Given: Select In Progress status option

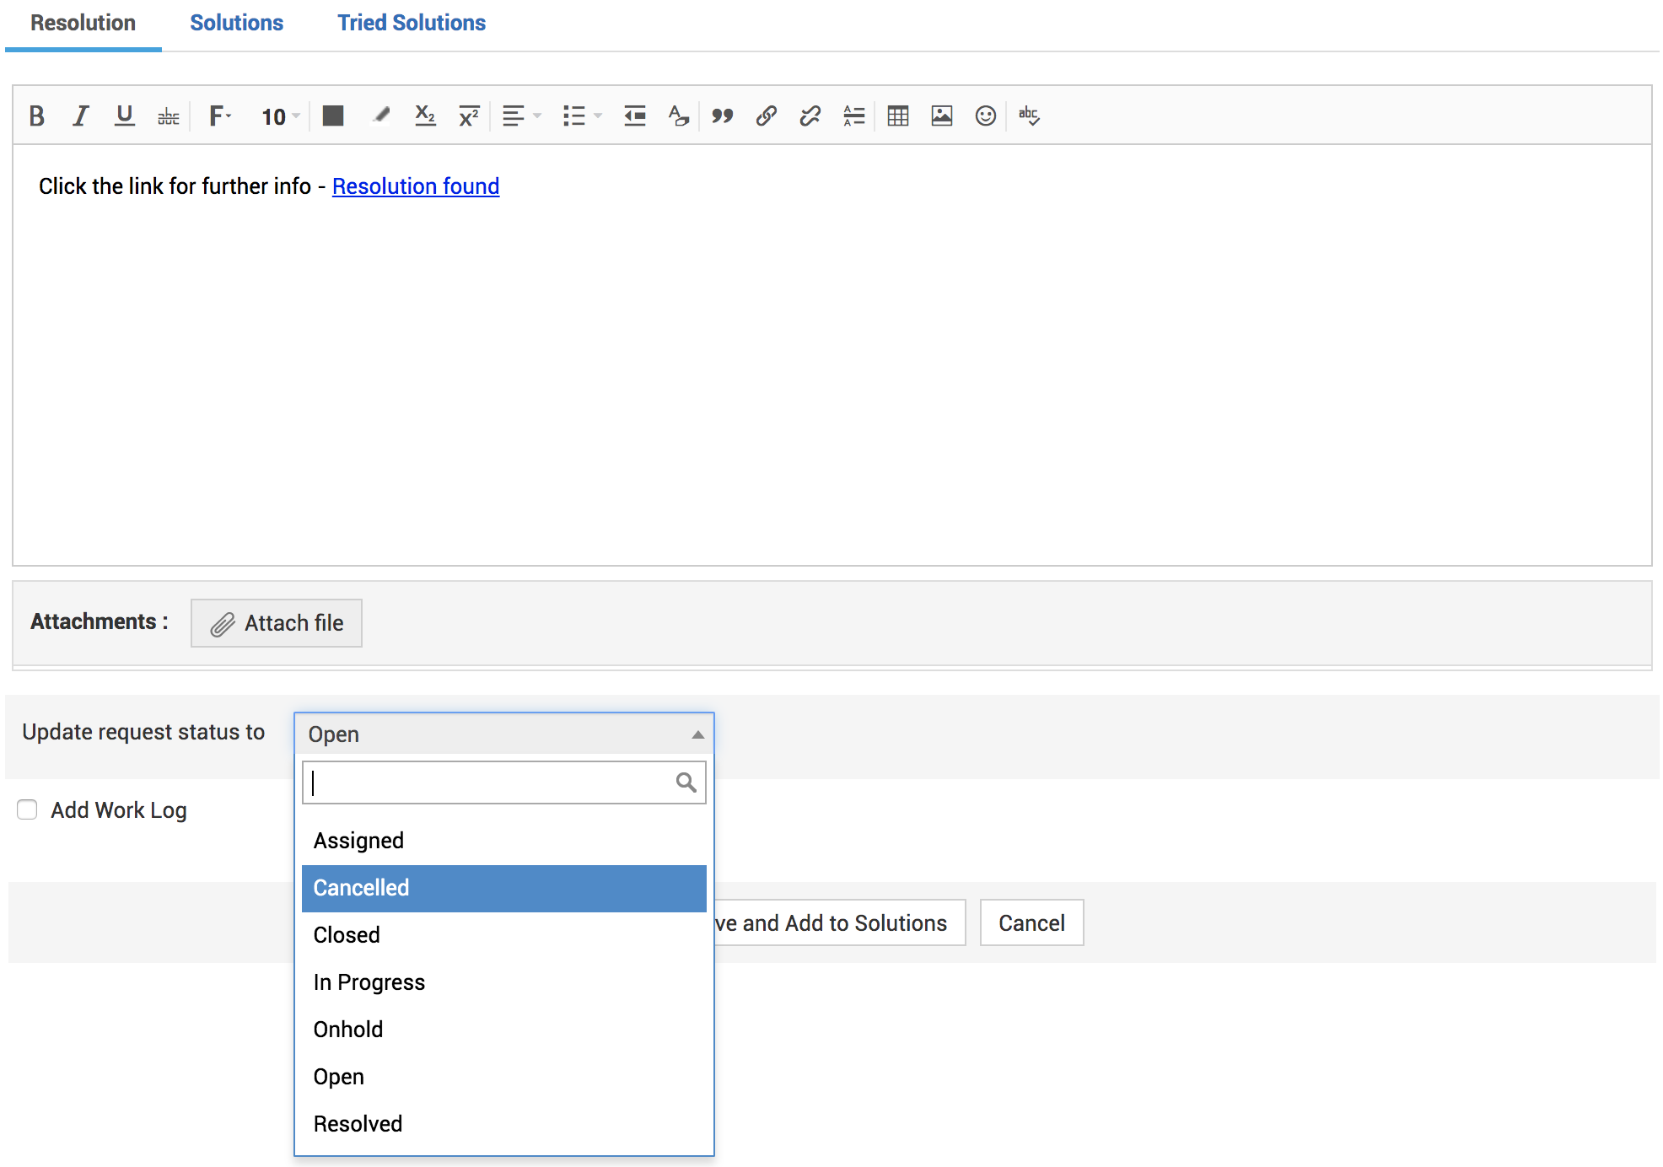Looking at the screenshot, I should coord(504,982).
